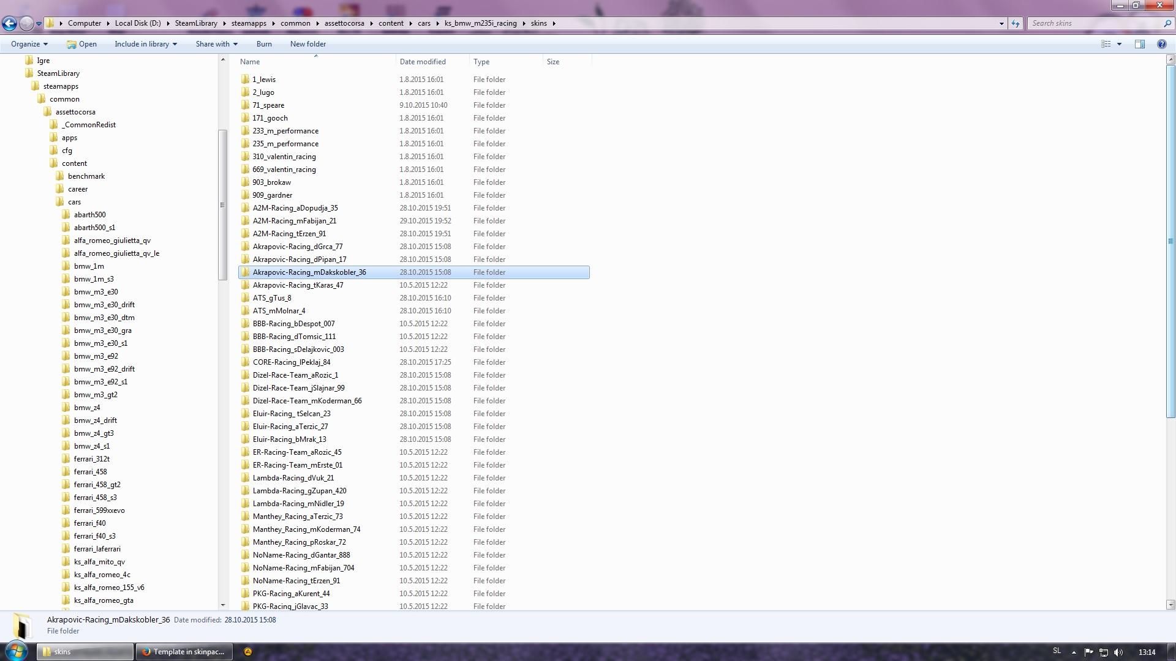Click the taskbar clock 13:14

pyautogui.click(x=1147, y=652)
